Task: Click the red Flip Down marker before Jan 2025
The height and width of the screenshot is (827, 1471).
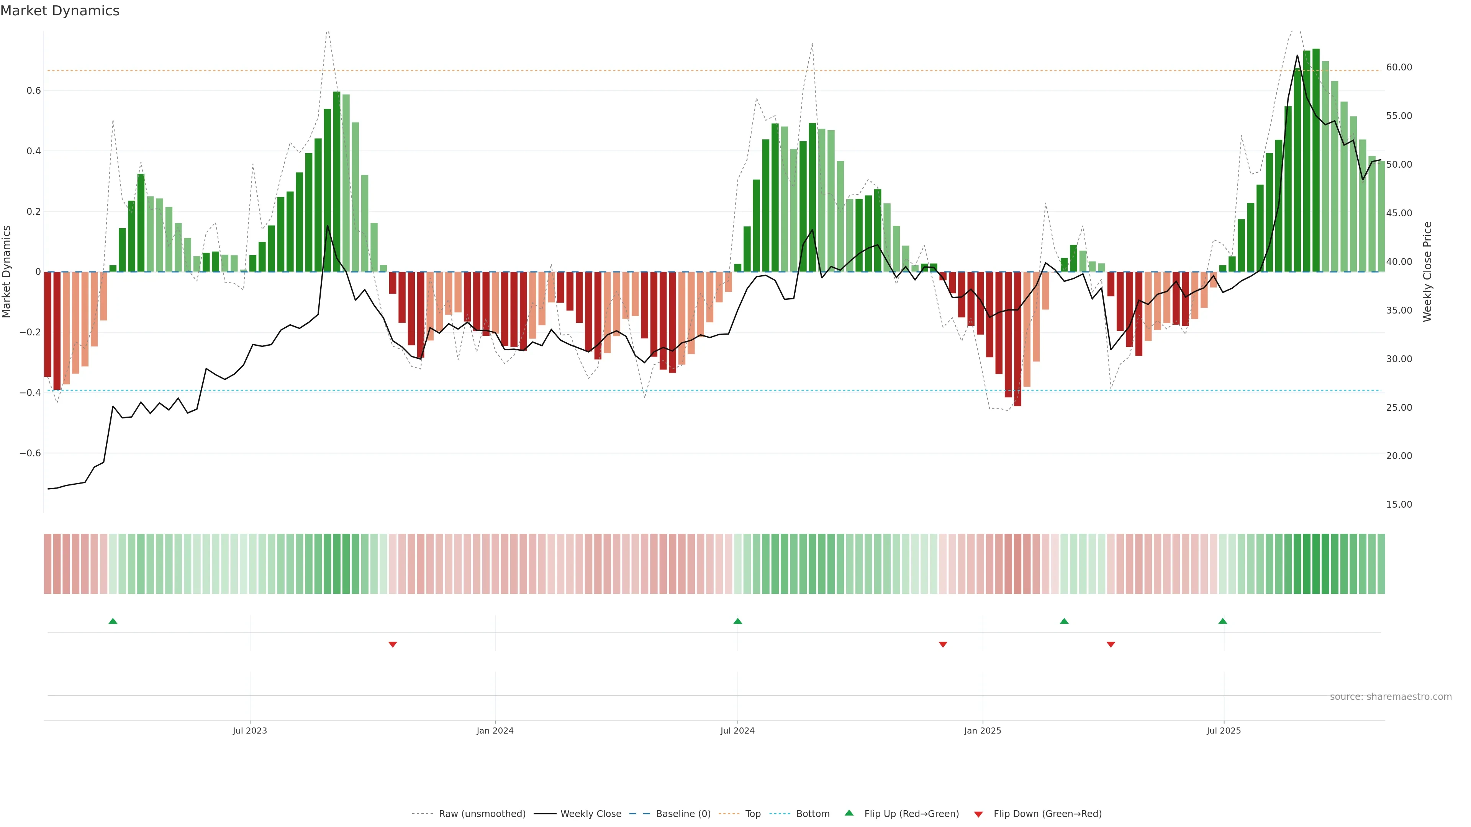Action: pyautogui.click(x=943, y=644)
